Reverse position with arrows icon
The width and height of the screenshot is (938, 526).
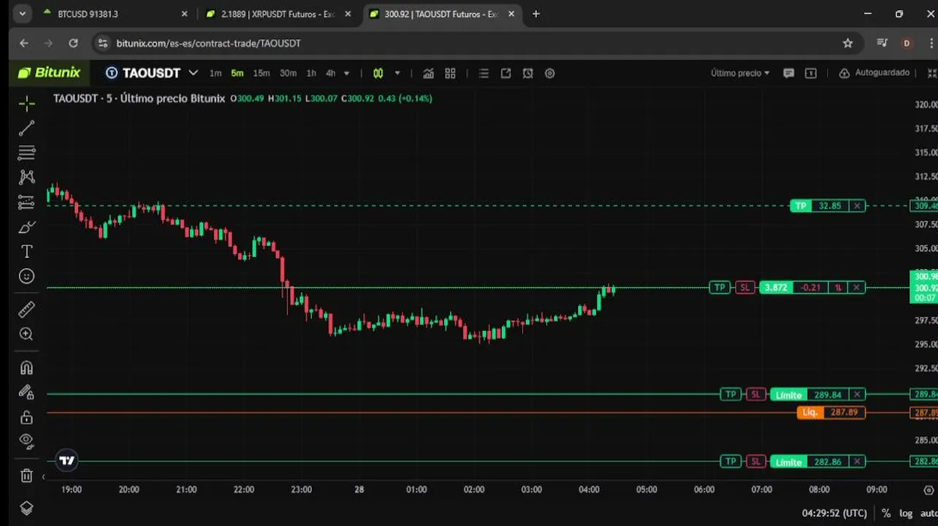click(838, 287)
